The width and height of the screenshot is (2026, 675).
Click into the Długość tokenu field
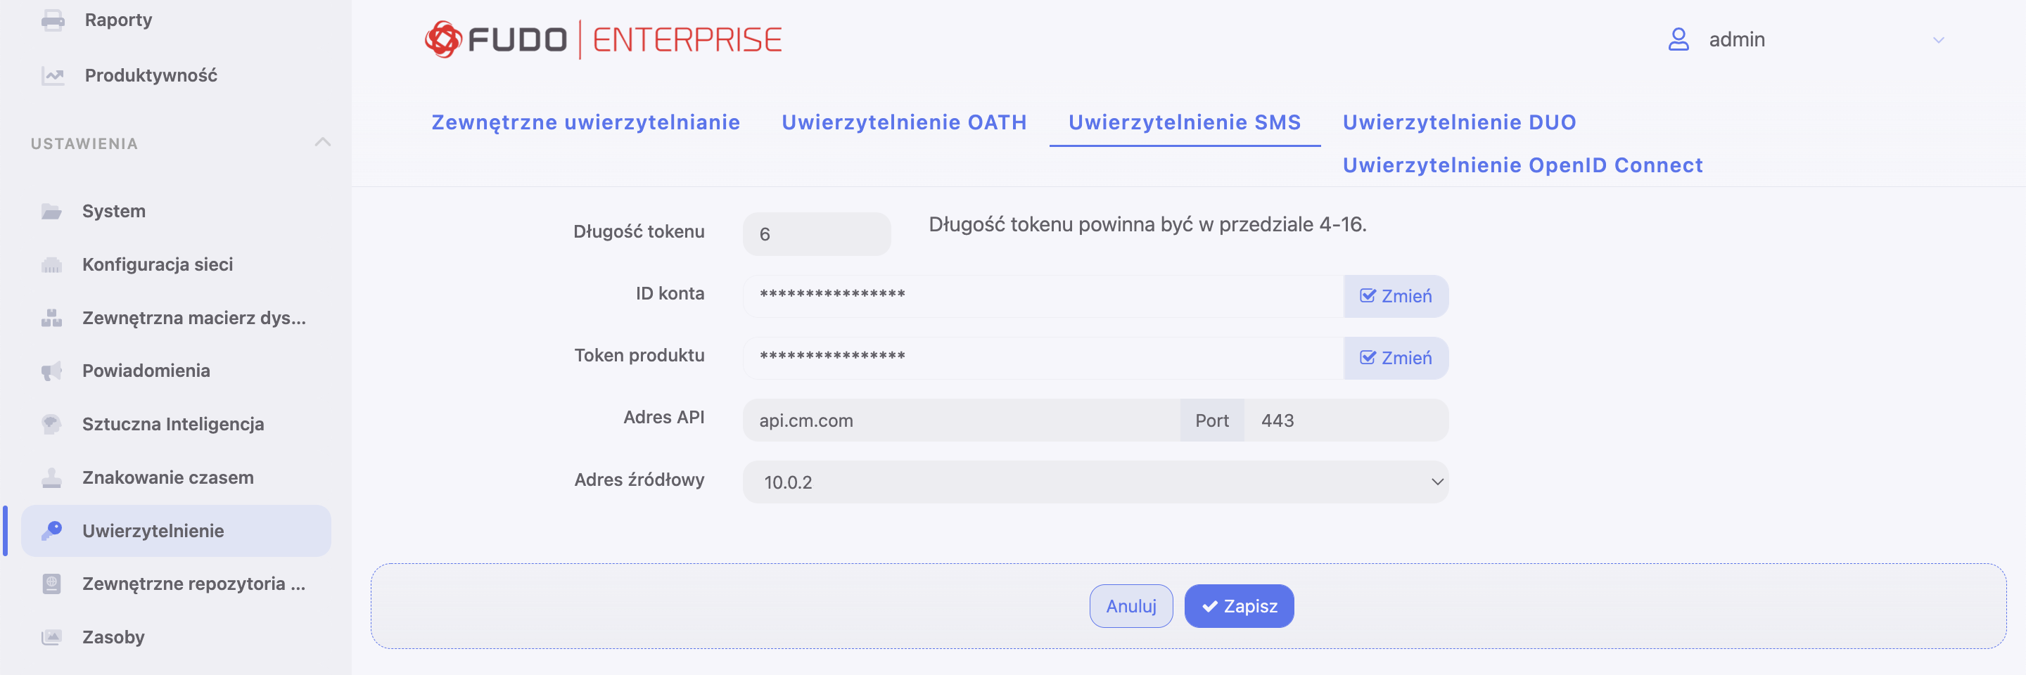pos(816,234)
